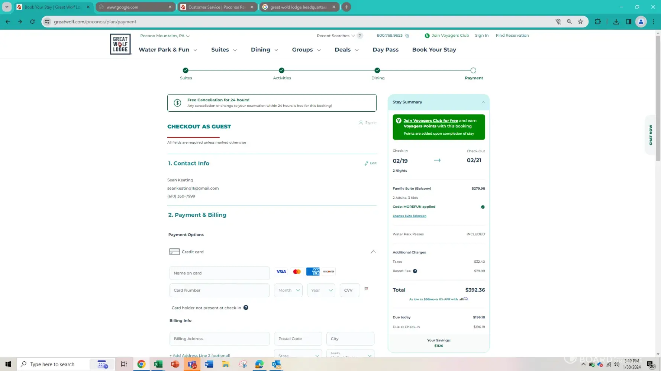The image size is (661, 371).
Task: Click Change Suite Selection link
Action: click(x=409, y=216)
